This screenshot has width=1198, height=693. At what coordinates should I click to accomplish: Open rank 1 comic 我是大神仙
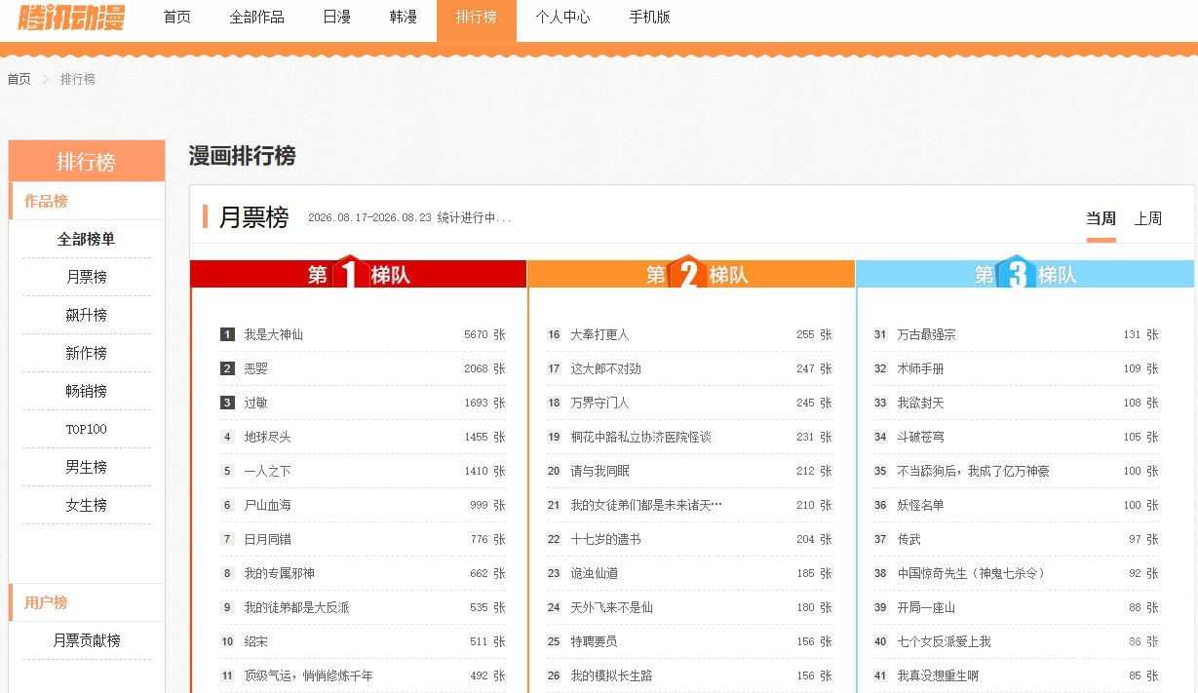[x=274, y=334]
